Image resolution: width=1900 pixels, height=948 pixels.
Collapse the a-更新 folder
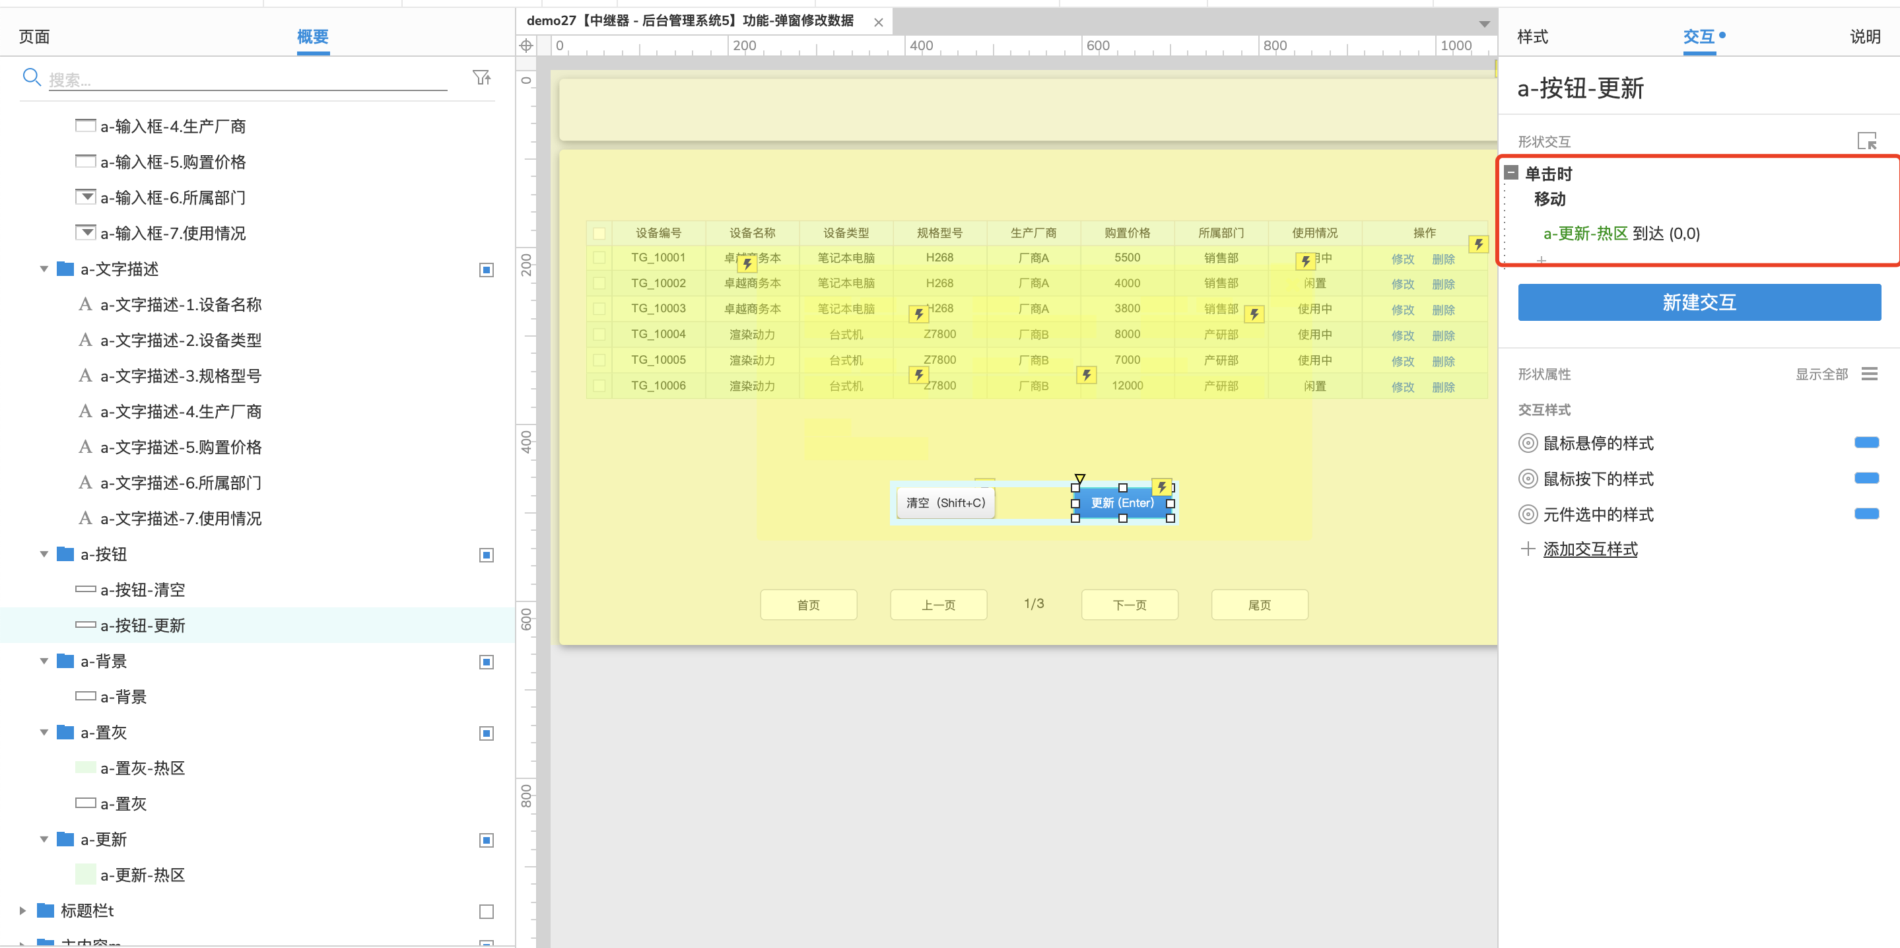(x=44, y=840)
